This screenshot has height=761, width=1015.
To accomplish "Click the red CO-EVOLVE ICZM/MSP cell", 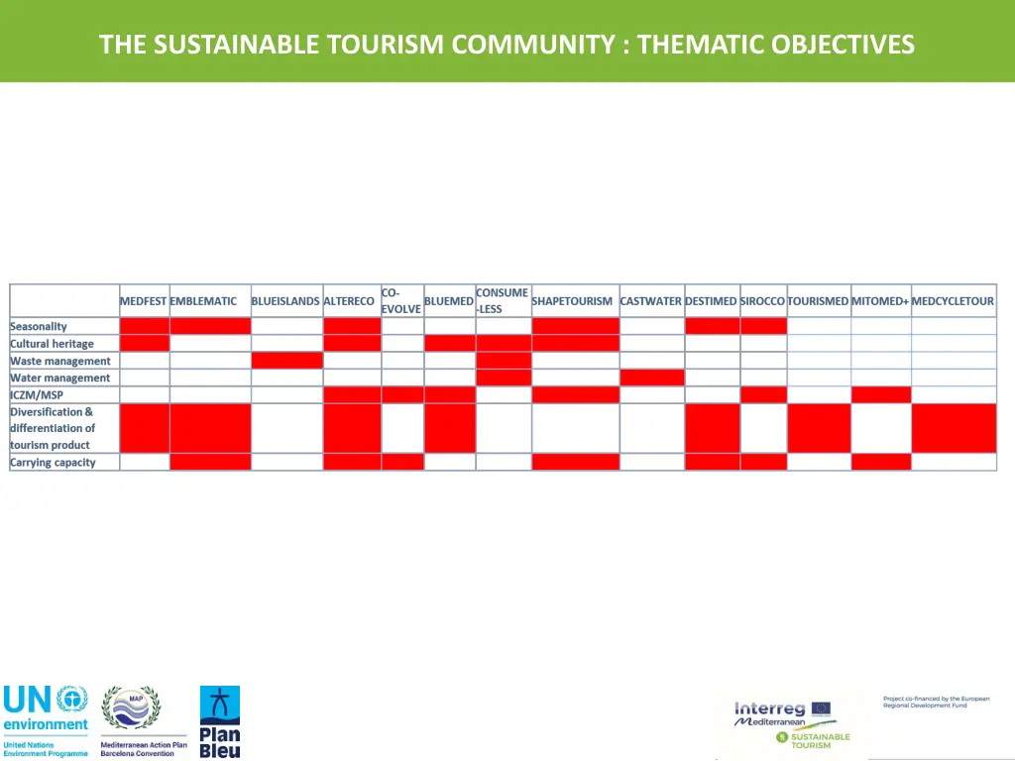I will click(402, 394).
